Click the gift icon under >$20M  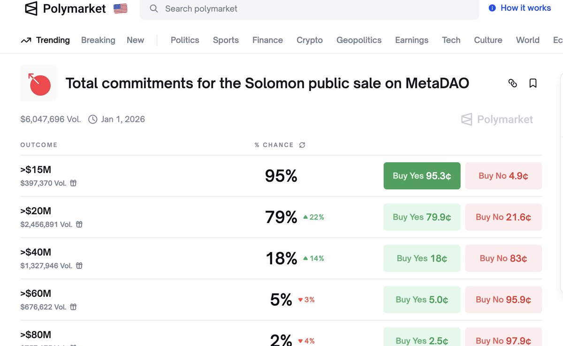click(x=79, y=225)
